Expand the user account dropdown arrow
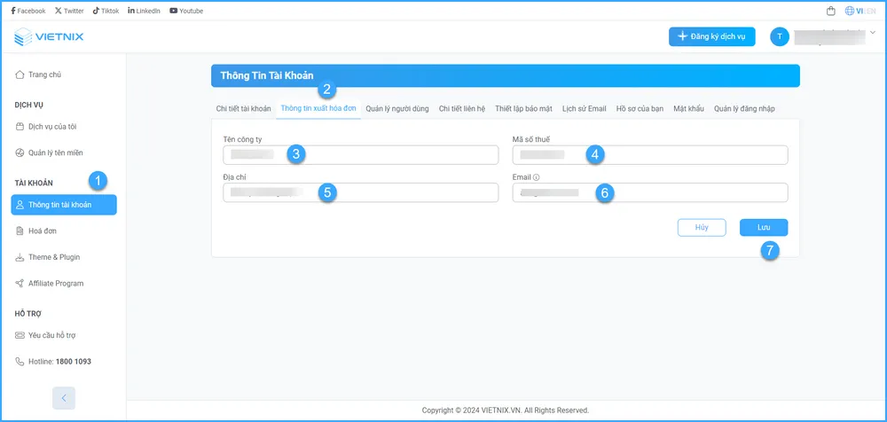 873,33
